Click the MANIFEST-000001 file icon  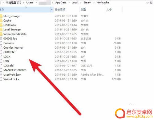point(1,70)
